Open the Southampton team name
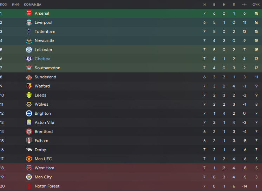Screen dimensions: 262x191 [47, 68]
